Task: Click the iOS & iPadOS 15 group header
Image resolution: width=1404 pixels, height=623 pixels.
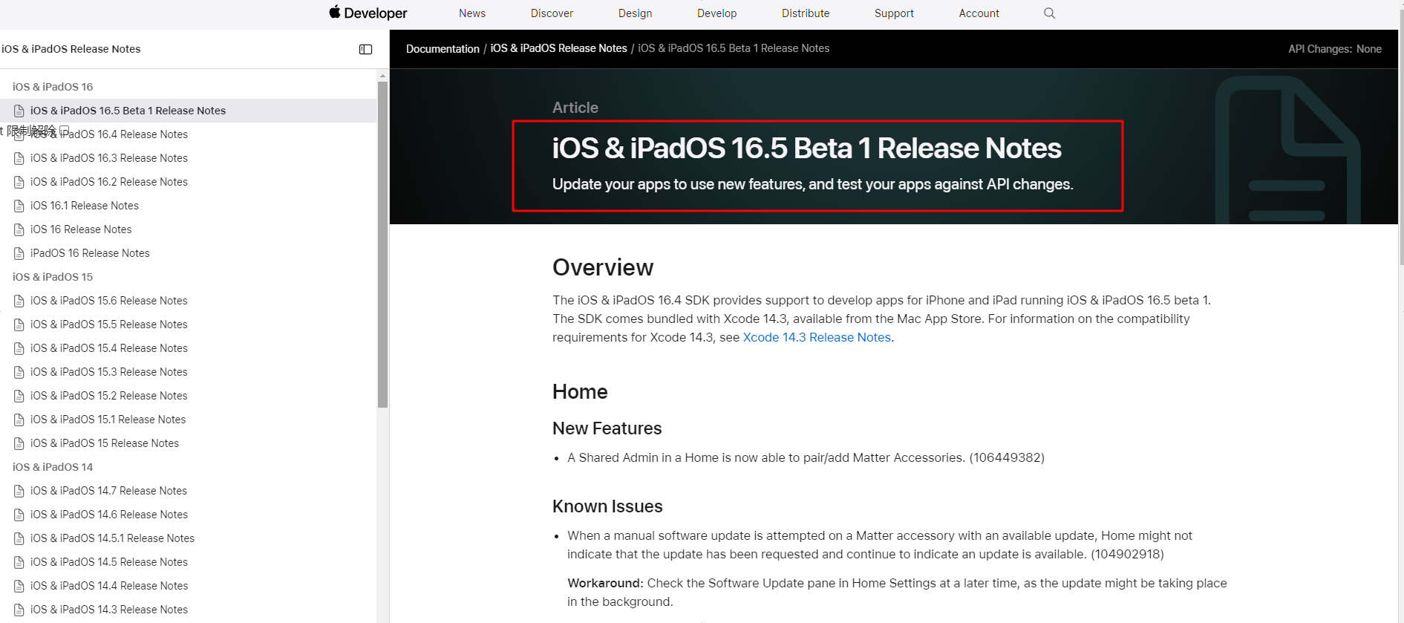Action: [x=53, y=277]
